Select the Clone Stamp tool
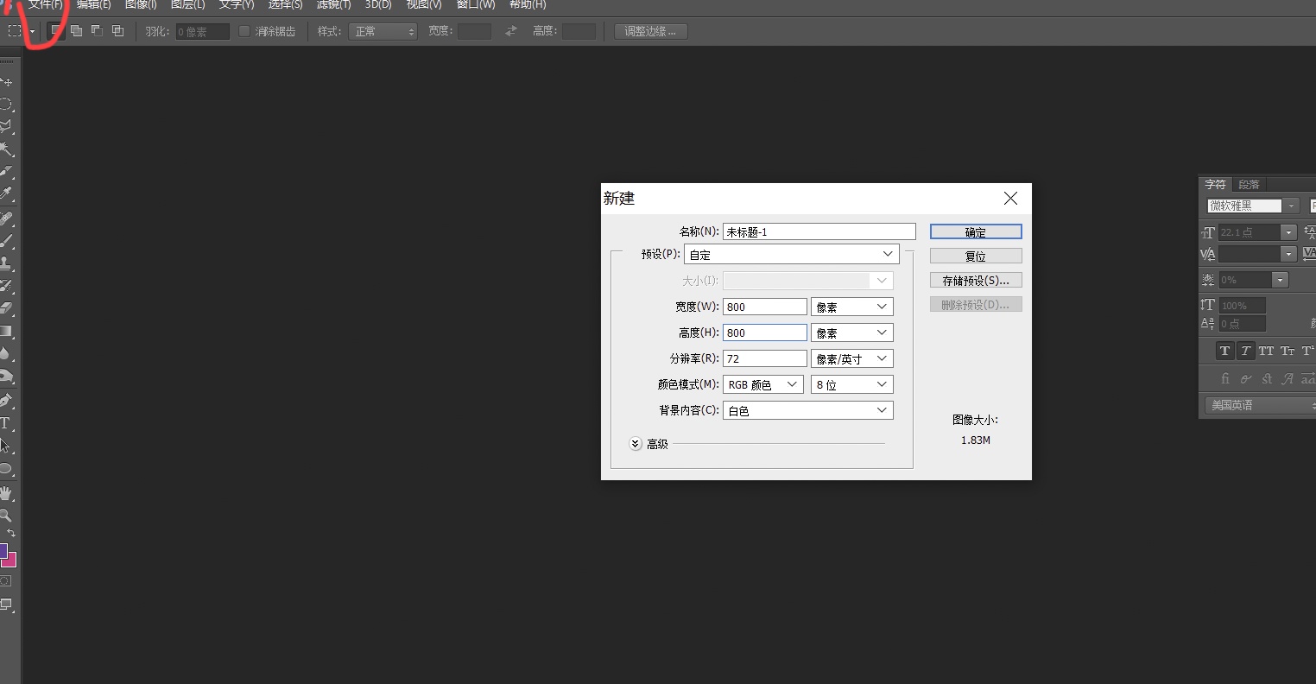The height and width of the screenshot is (684, 1316). coord(6,263)
